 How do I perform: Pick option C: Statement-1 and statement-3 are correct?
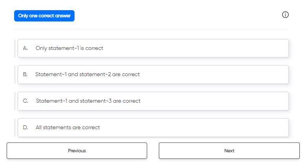[153, 101]
